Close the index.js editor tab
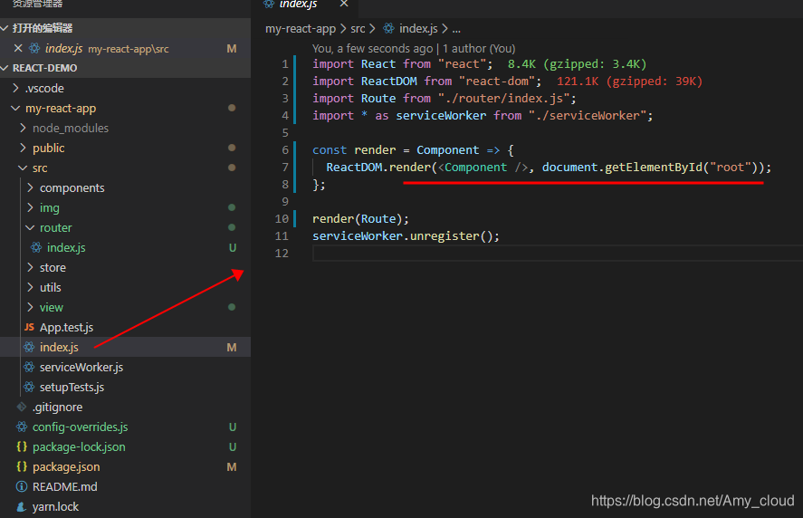The image size is (803, 518). coord(344,5)
